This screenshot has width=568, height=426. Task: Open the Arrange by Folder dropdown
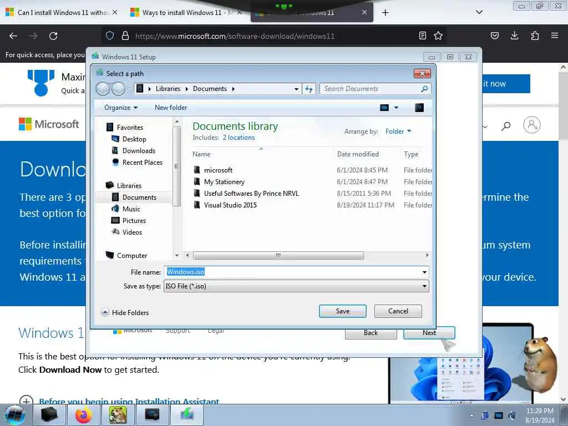coord(398,131)
